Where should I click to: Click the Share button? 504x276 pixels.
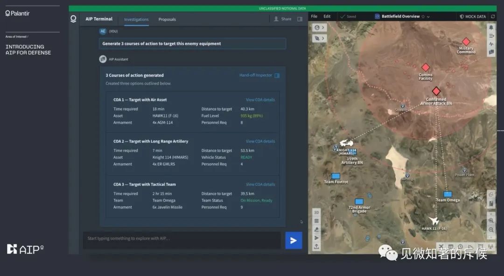click(x=283, y=19)
